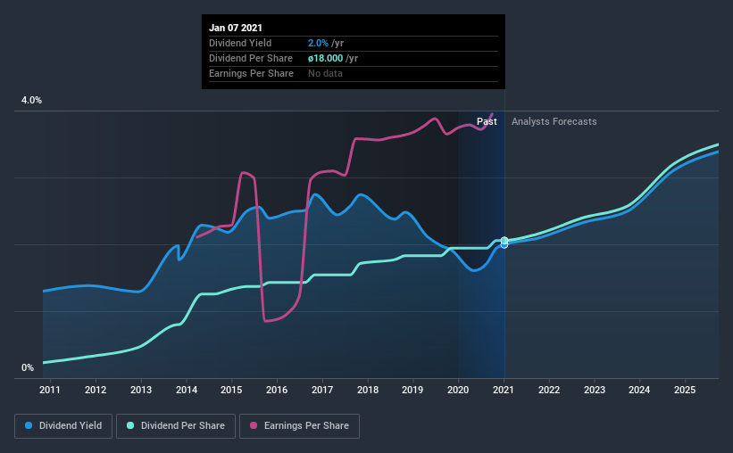Click the Analysts Forecasts label
The image size is (733, 453).
click(554, 121)
